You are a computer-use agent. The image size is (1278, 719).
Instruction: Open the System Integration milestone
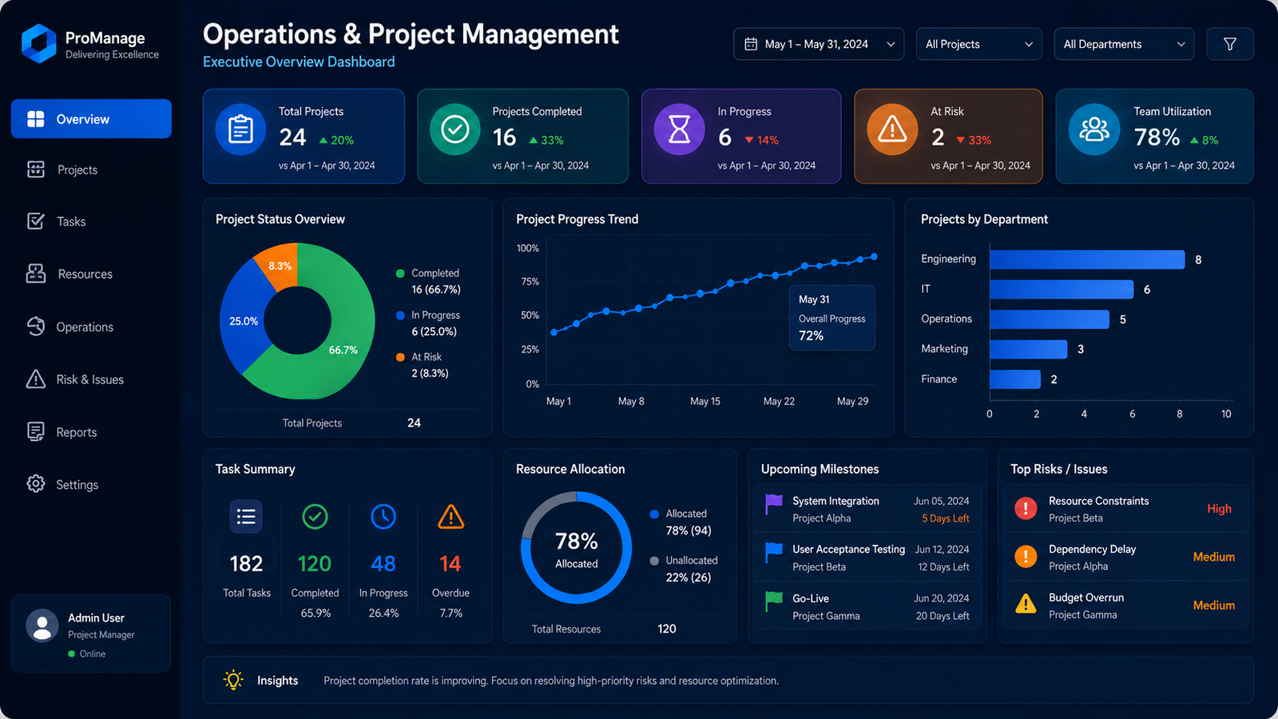(867, 509)
